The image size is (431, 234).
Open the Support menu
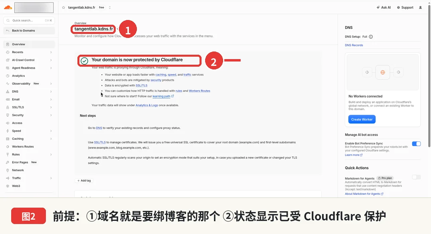click(x=405, y=8)
